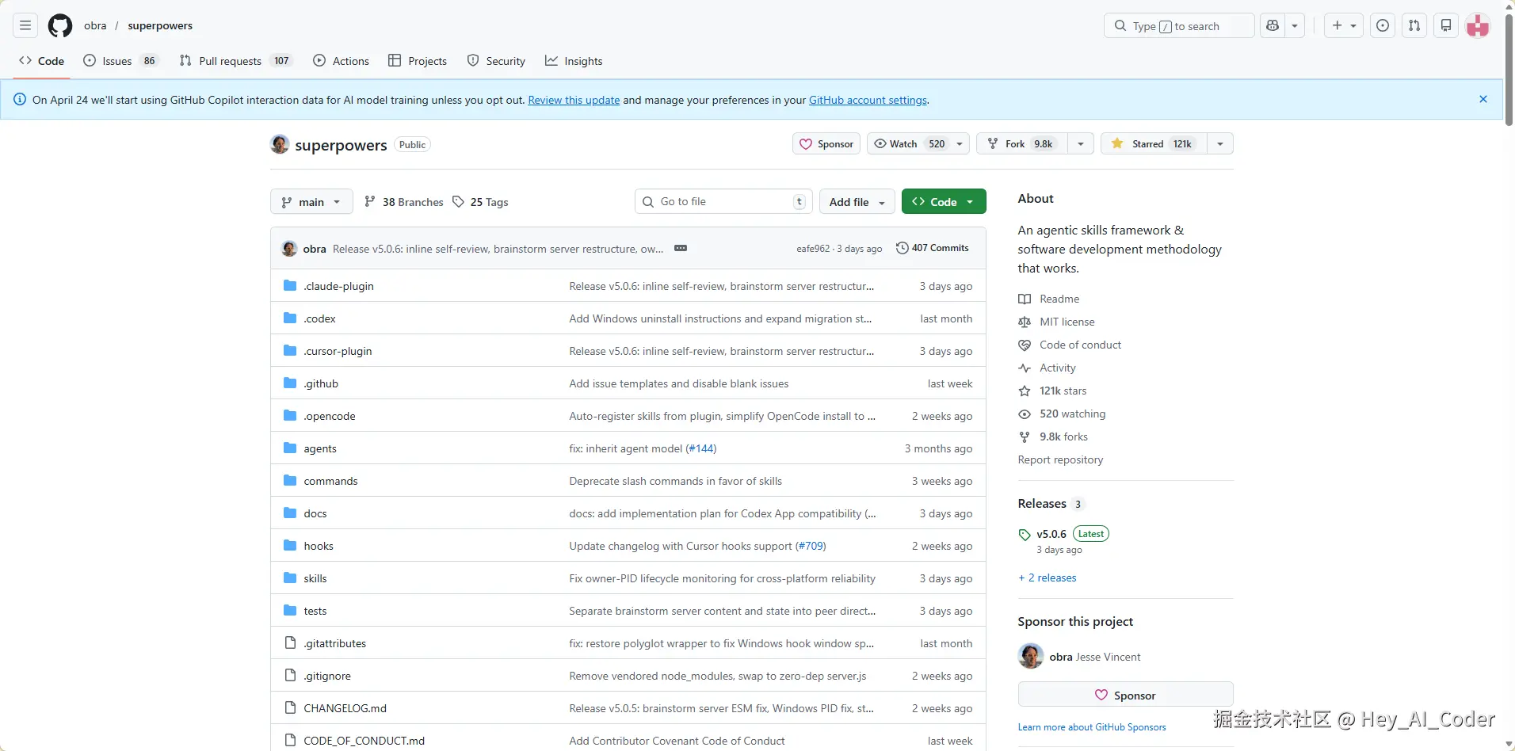Open Learn more about GitHub Sponsors
This screenshot has width=1515, height=751.
[x=1092, y=727]
